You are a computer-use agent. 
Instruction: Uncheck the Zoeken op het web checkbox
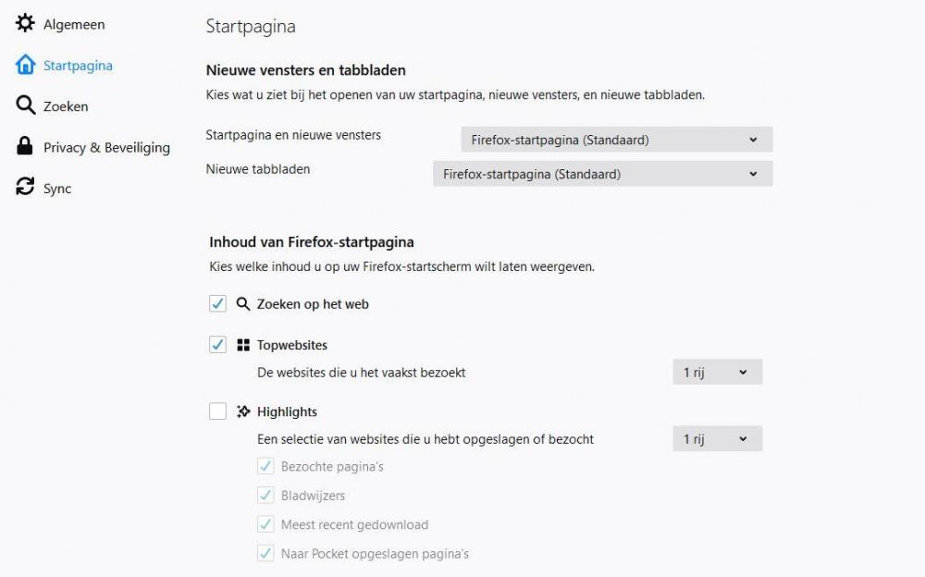218,303
